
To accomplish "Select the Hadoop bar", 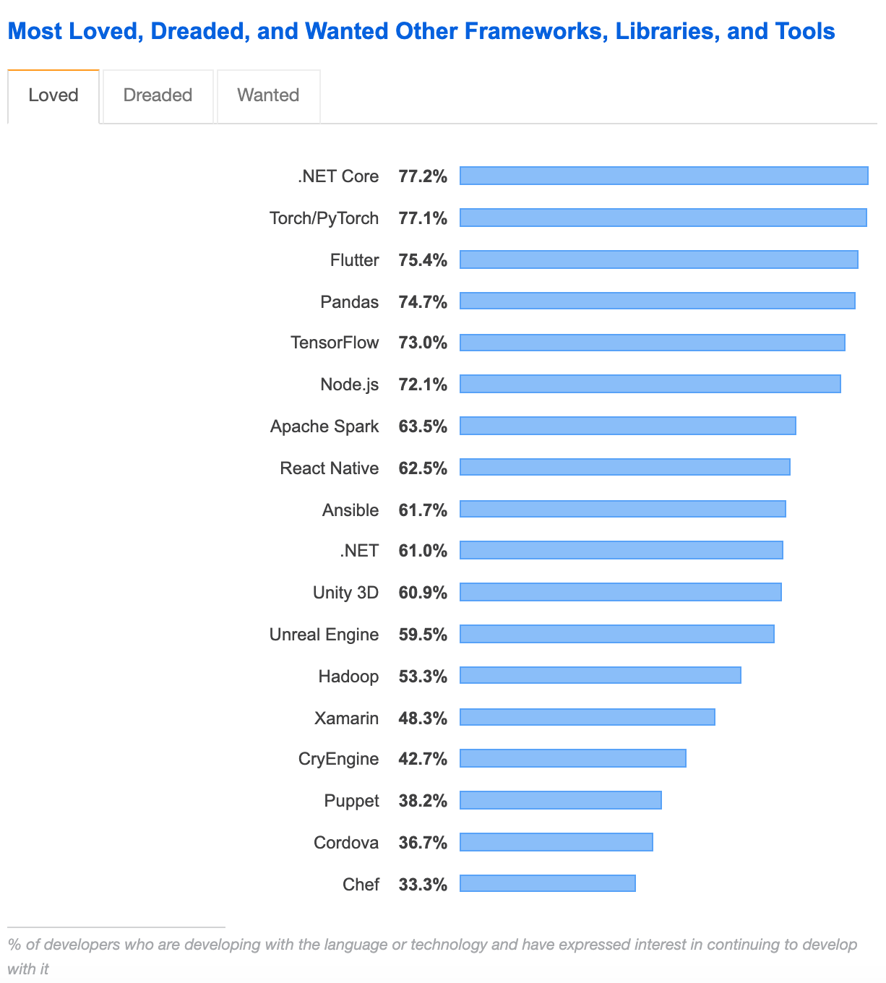I will click(x=600, y=675).
